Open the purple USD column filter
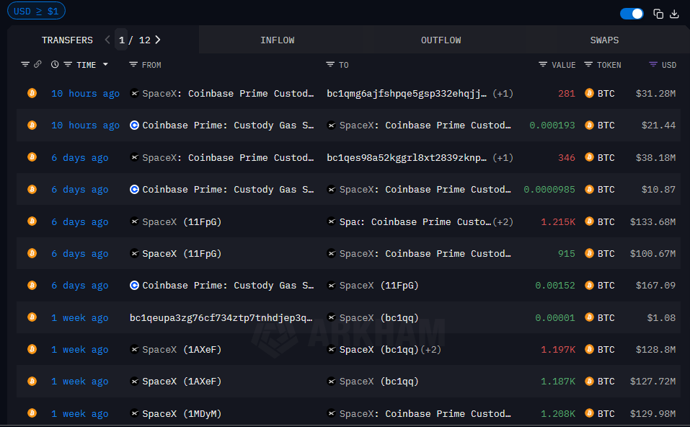 coord(653,65)
